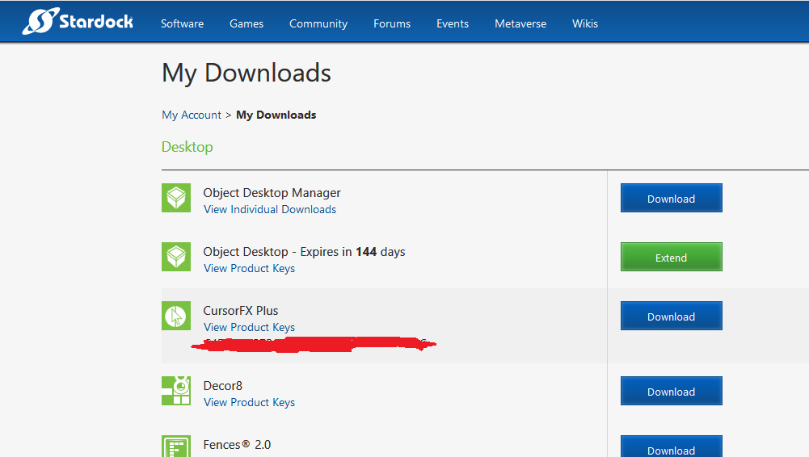The height and width of the screenshot is (457, 809).
Task: Click the CursorFX Plus product icon
Action: click(176, 317)
